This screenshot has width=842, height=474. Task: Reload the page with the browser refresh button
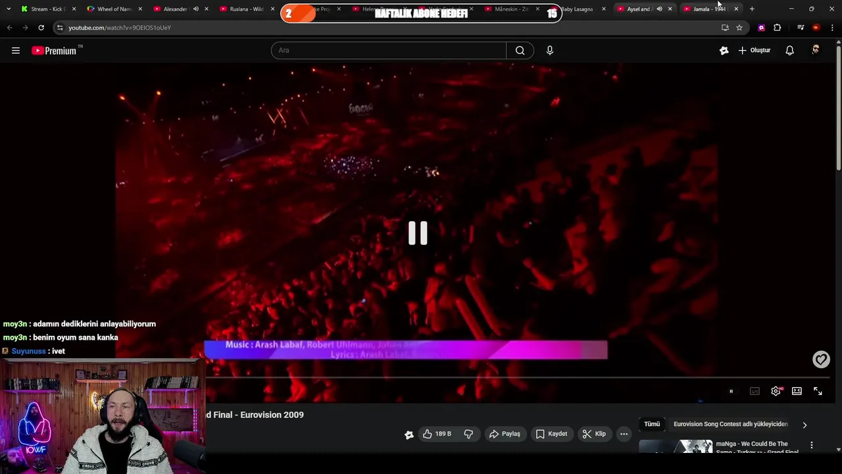tap(41, 28)
